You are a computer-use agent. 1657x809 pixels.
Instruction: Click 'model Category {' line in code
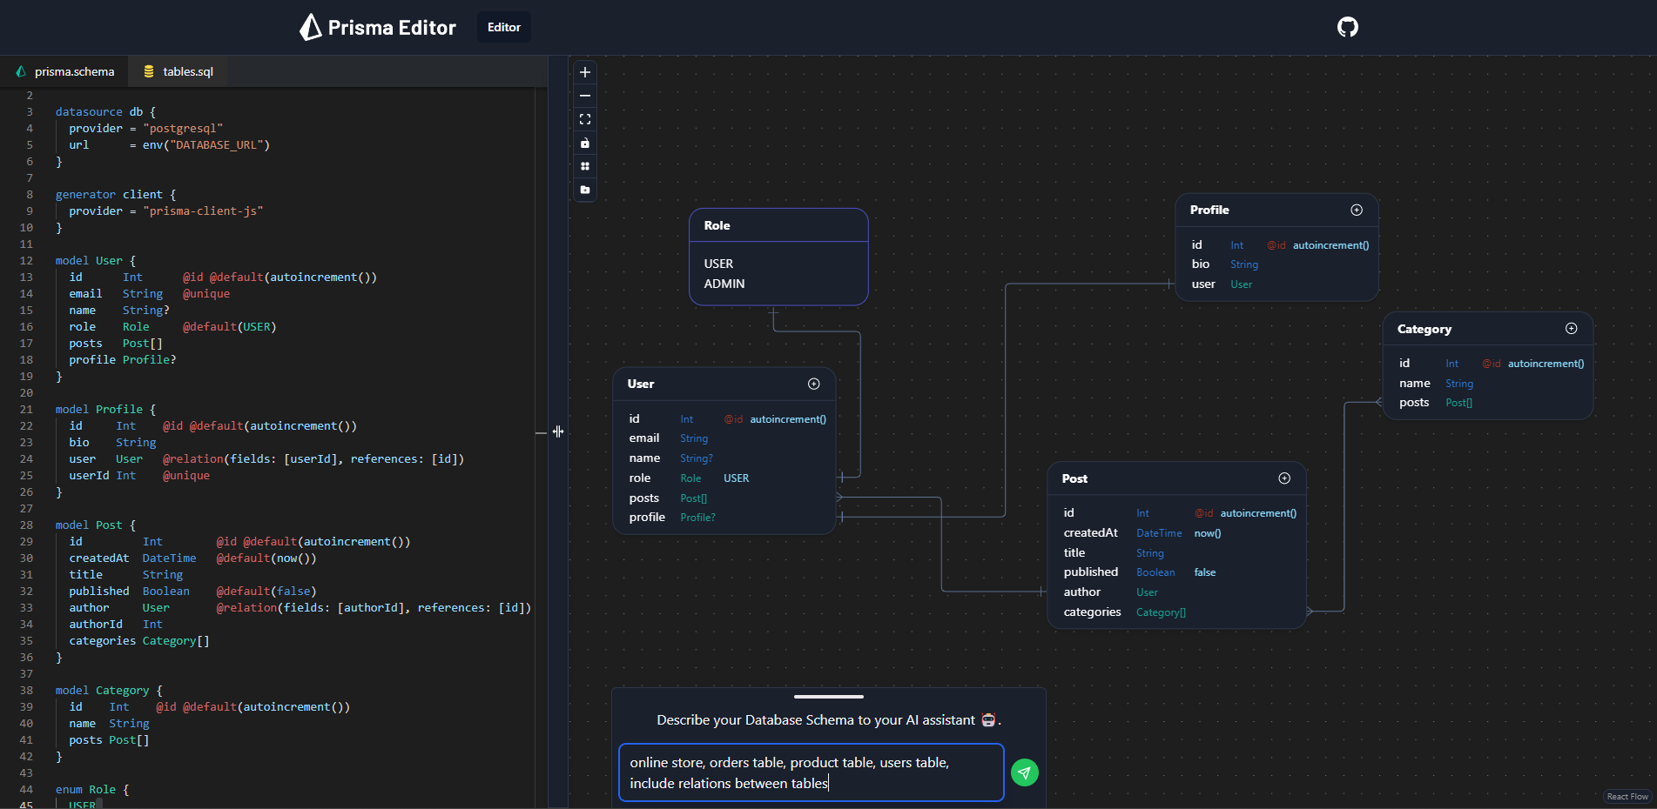109,691
